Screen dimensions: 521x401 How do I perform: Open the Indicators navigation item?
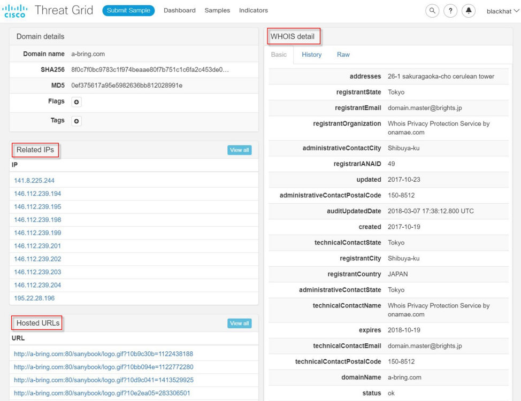coord(253,11)
